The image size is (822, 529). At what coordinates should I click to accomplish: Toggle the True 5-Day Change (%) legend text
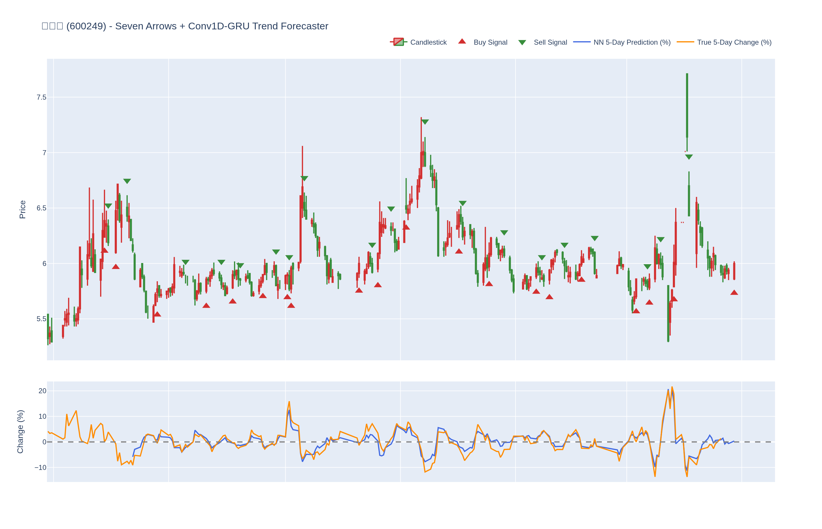tap(734, 42)
